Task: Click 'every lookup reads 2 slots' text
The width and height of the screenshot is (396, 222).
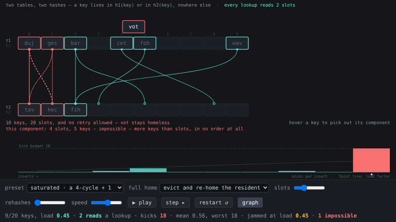Action: point(259,5)
